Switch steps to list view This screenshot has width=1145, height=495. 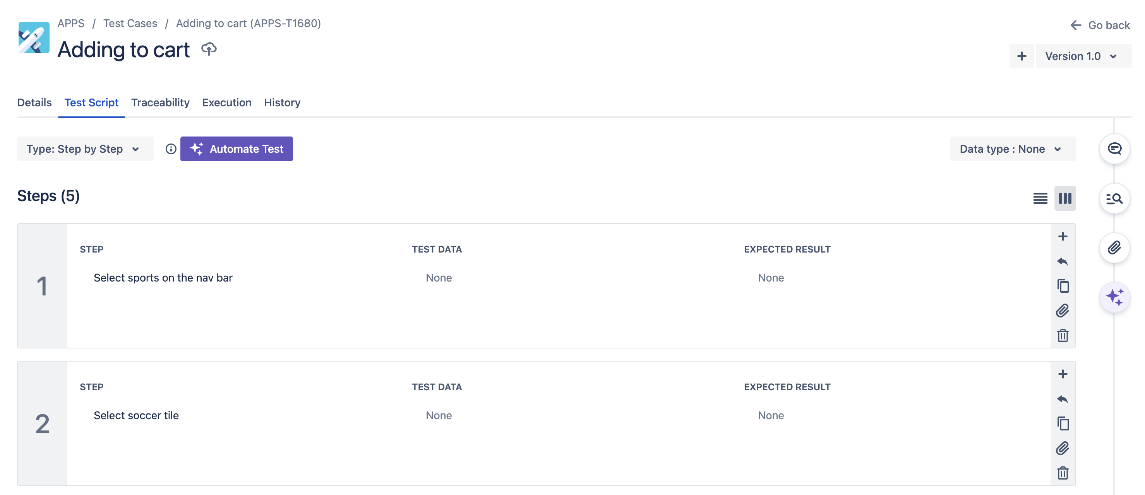click(x=1040, y=198)
